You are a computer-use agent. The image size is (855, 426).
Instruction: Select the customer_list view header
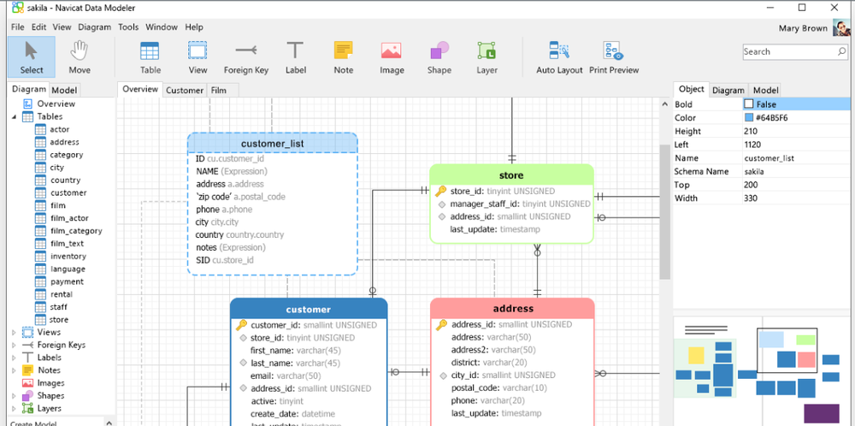[x=273, y=144]
